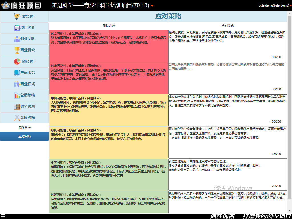Image resolution: width=292 pixels, height=219 pixels.
Task: Click the crossed tools icon for 风险对策
Action: coord(17,118)
